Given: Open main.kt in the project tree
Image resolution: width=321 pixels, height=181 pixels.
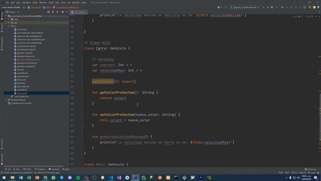Looking at the screenshot, I should [20, 69].
